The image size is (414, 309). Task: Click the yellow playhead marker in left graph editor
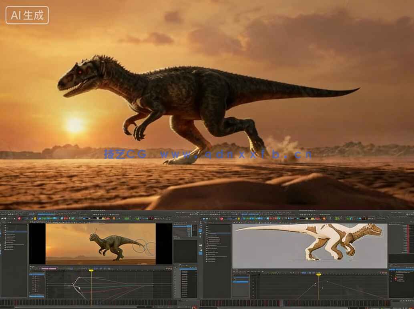click(91, 271)
